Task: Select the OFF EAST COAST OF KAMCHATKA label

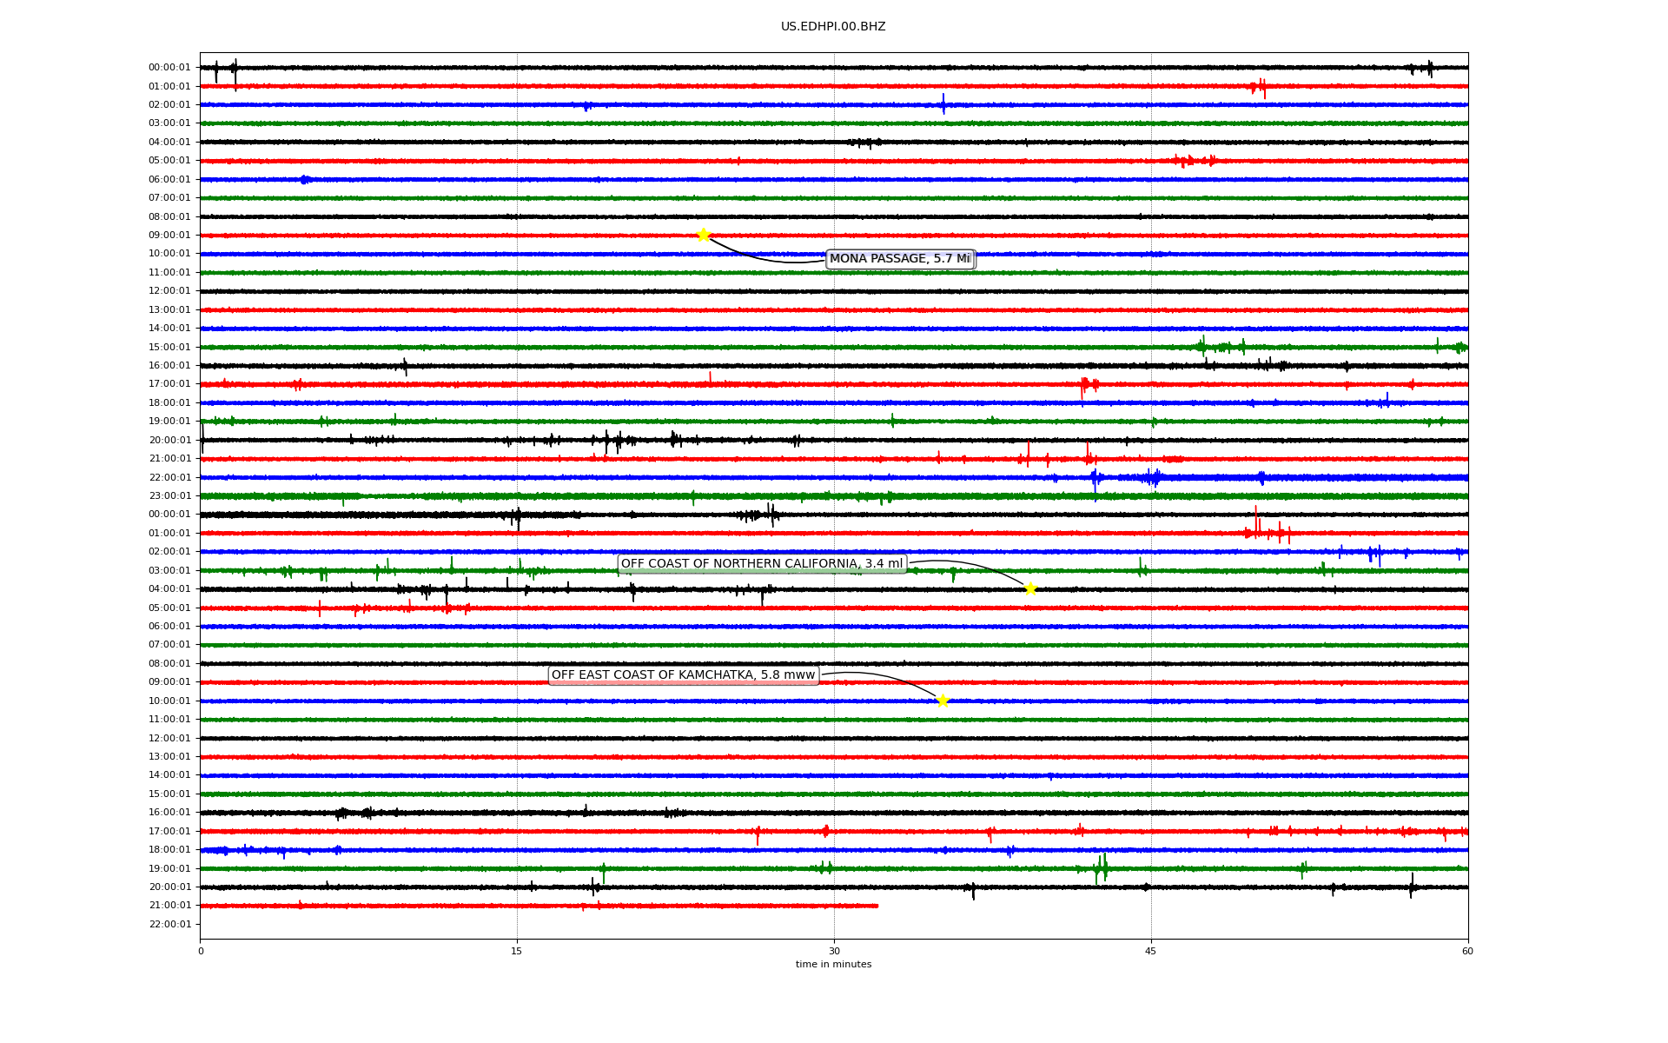Action: pos(684,675)
